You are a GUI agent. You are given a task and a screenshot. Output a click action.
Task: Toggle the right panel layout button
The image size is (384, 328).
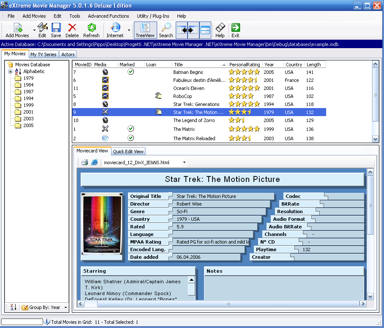193,30
